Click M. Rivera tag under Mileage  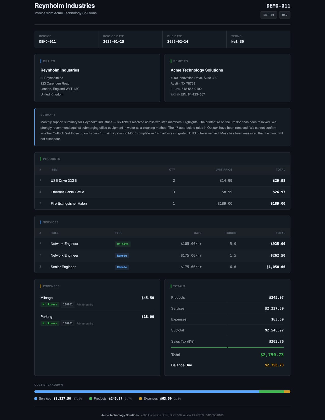[x=50, y=304]
